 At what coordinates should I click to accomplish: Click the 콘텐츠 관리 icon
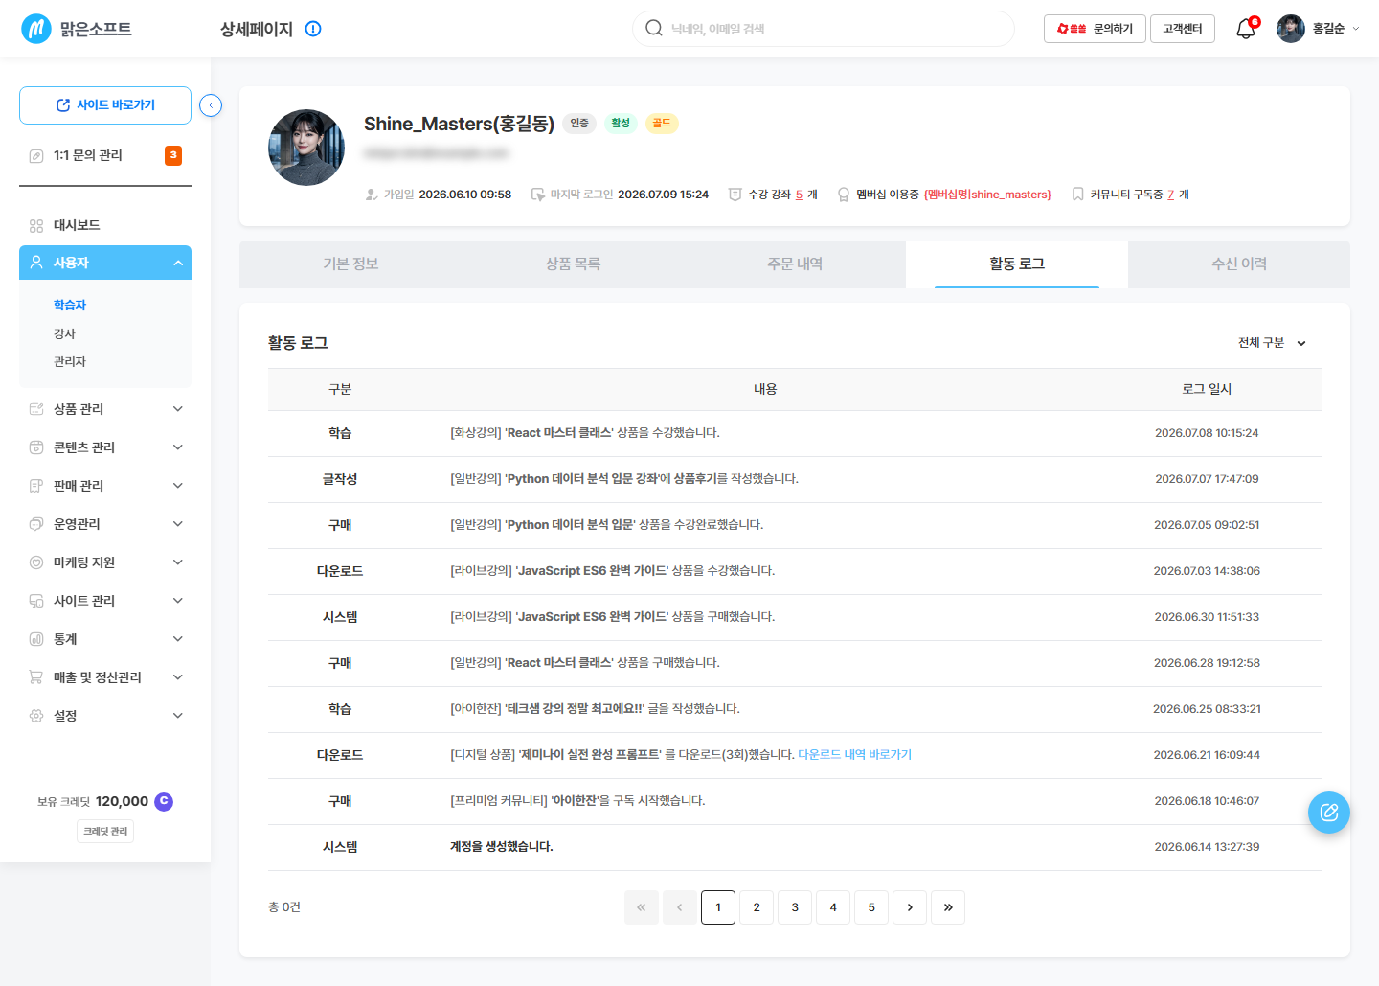[x=36, y=447]
